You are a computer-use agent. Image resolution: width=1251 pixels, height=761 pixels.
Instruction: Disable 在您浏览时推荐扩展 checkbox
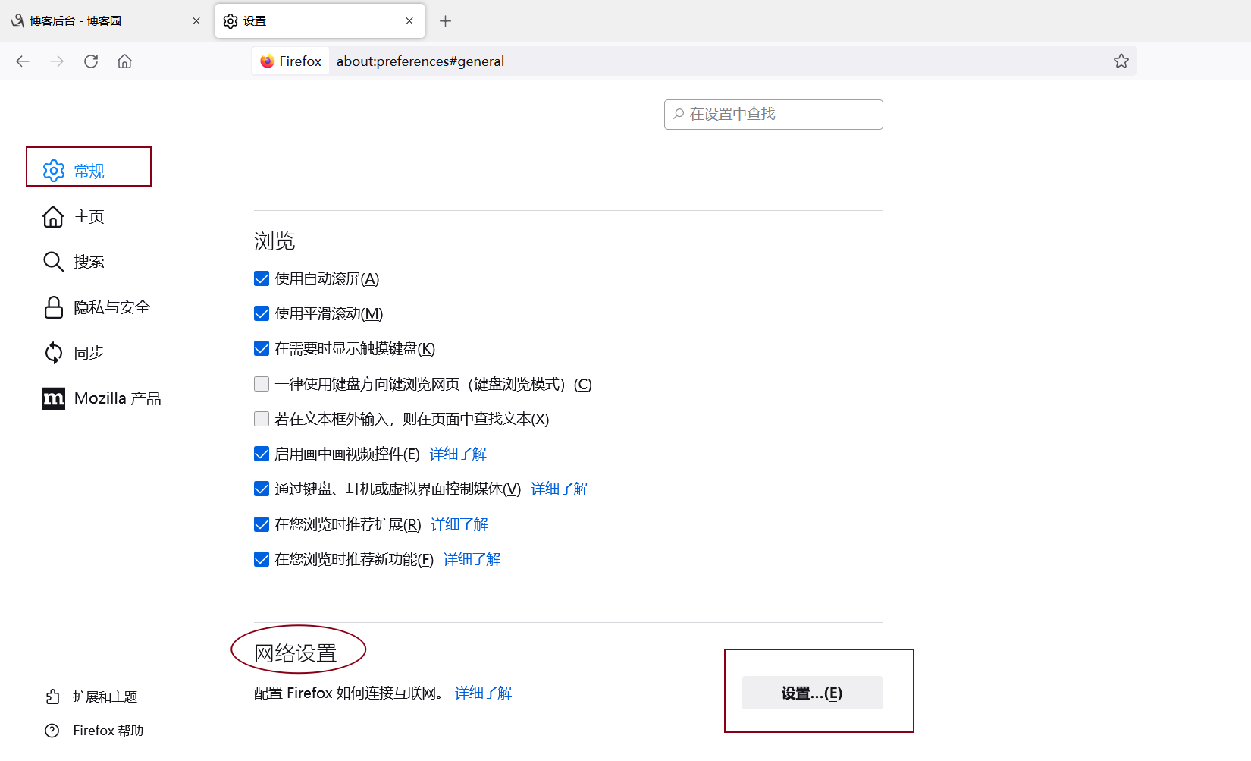pos(262,524)
